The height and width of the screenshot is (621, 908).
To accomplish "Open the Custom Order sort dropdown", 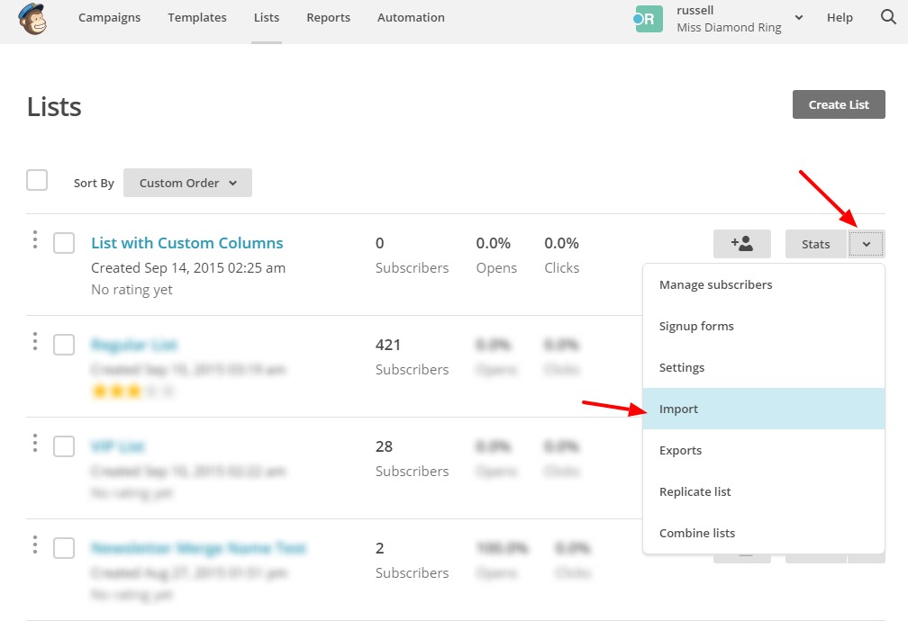I will 187,183.
